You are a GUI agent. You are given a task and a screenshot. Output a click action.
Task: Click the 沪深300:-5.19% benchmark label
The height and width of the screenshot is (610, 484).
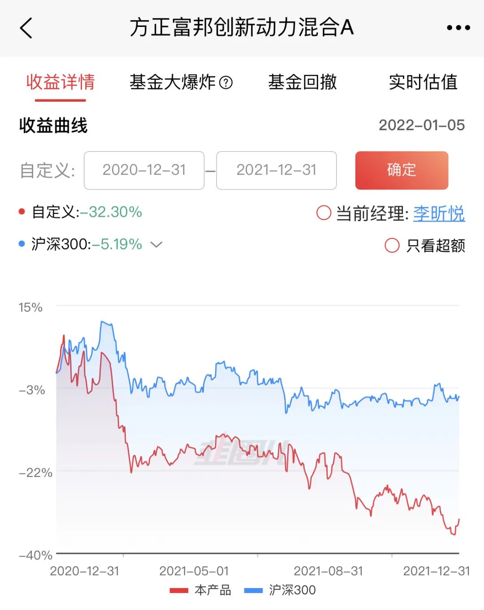tap(86, 244)
